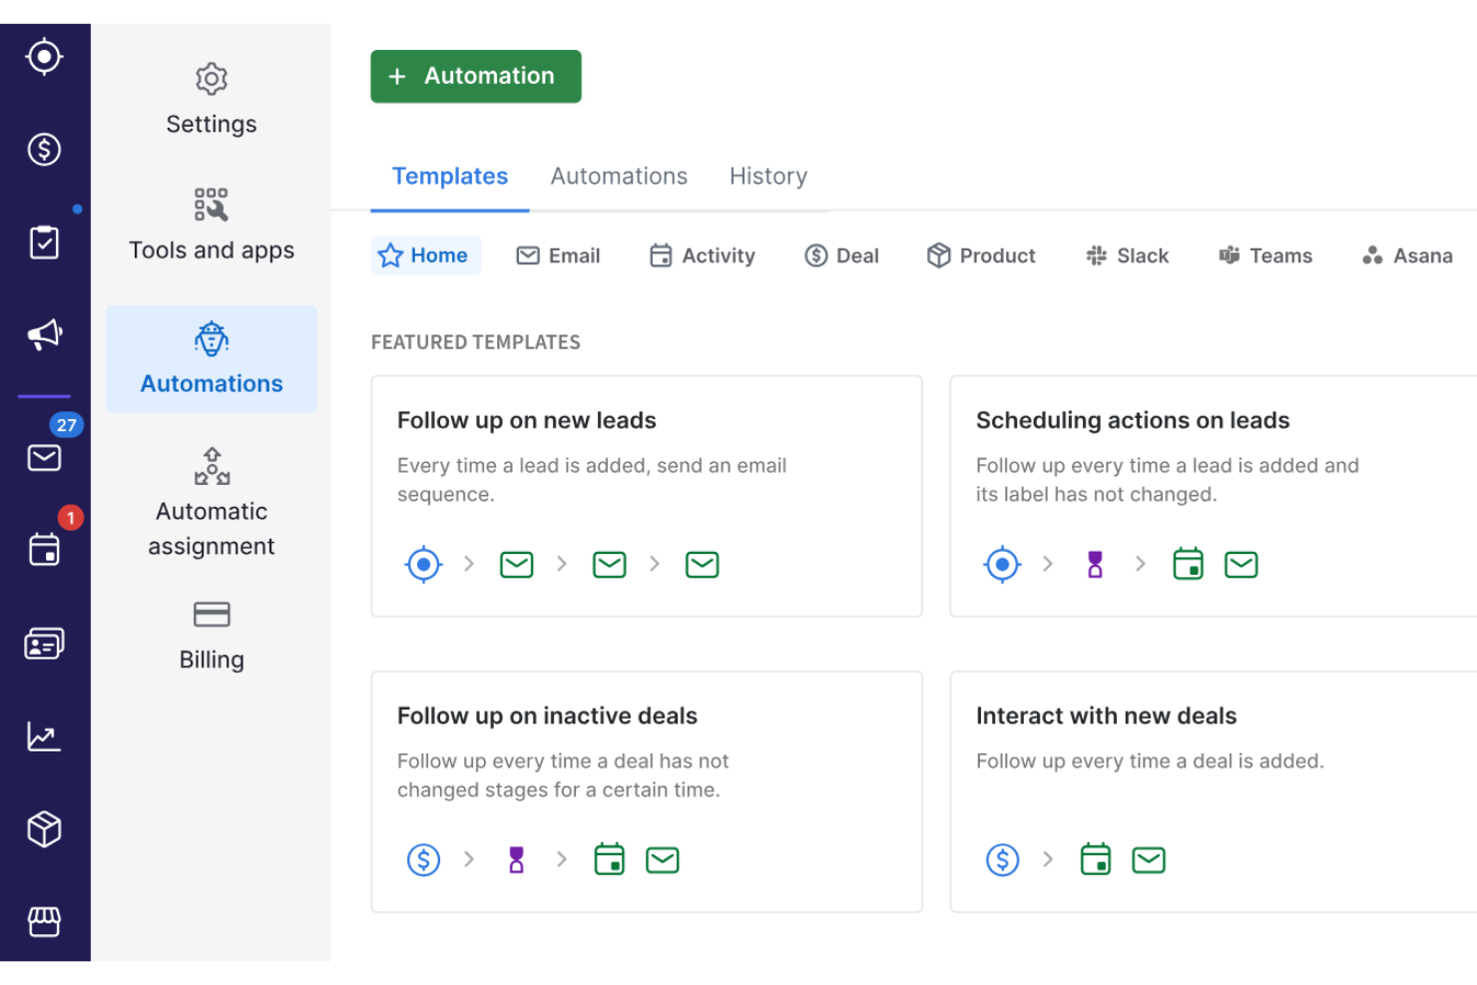Select the Home template filter

426,255
